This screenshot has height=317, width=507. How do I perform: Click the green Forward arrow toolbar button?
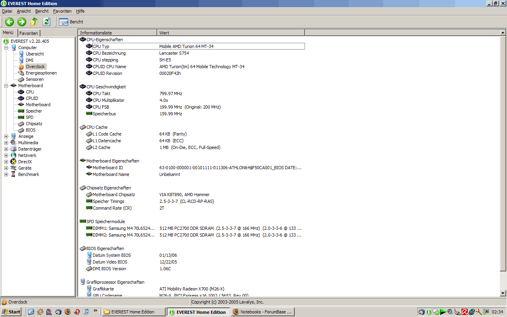22,22
